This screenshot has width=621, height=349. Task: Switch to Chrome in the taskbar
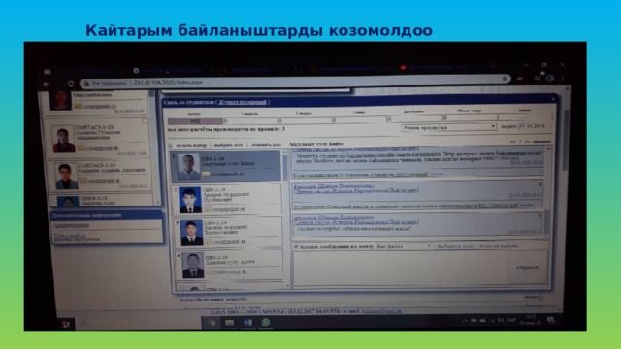[x=212, y=323]
